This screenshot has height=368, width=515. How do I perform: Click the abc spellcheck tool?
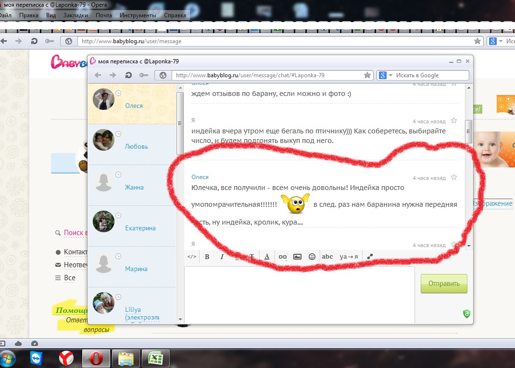(327, 257)
